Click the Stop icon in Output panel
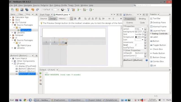 click(x=40, y=80)
